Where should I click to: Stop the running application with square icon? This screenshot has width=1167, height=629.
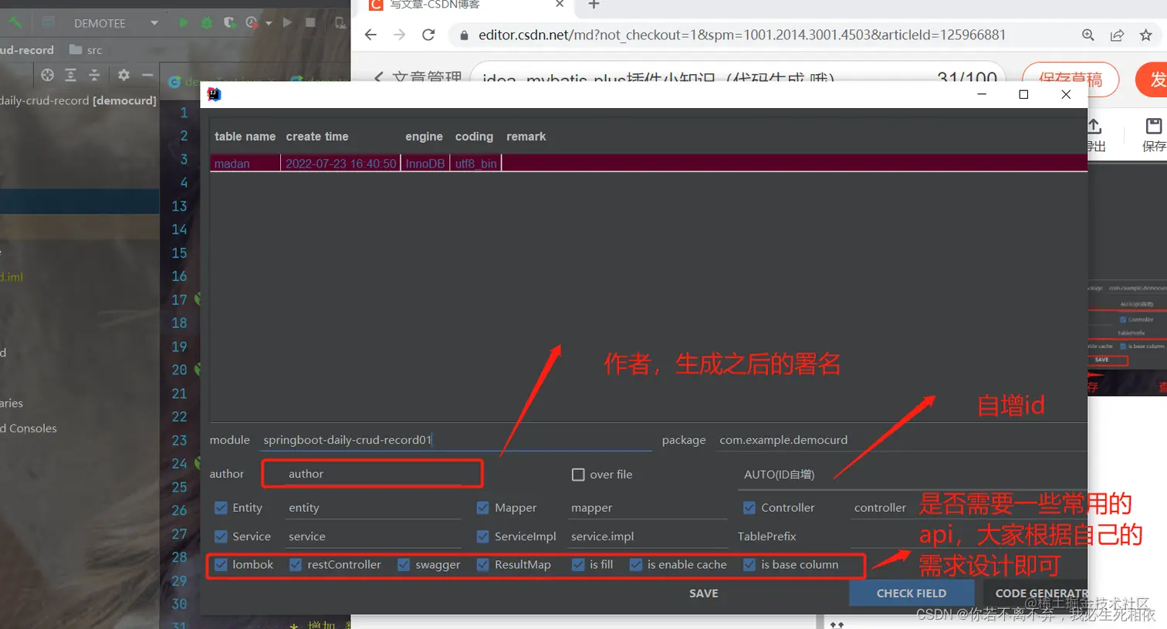(x=310, y=23)
